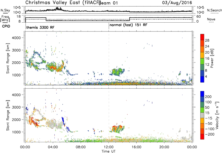Click the '200' tick on the Velocity color bar

pyautogui.click(x=208, y=97)
